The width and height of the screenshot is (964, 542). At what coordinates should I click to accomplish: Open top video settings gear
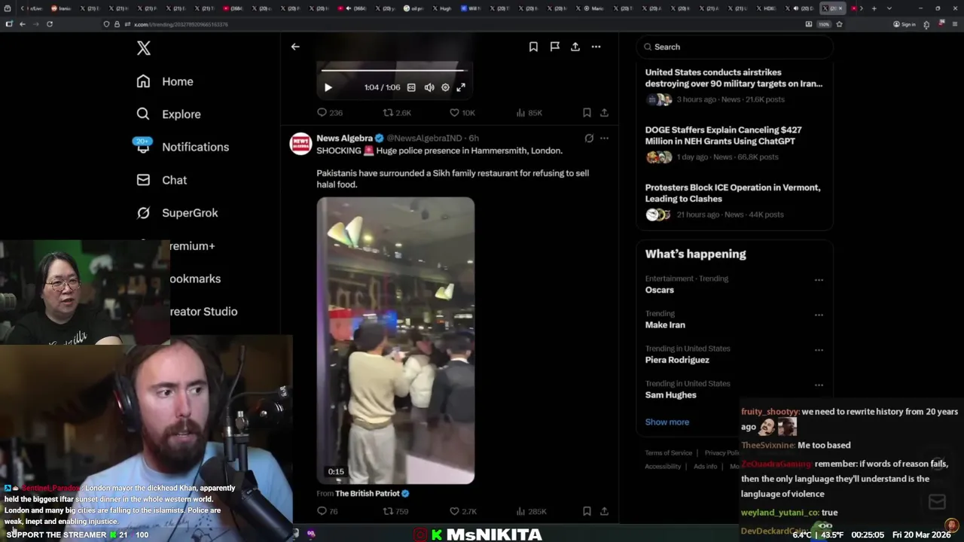coord(445,87)
